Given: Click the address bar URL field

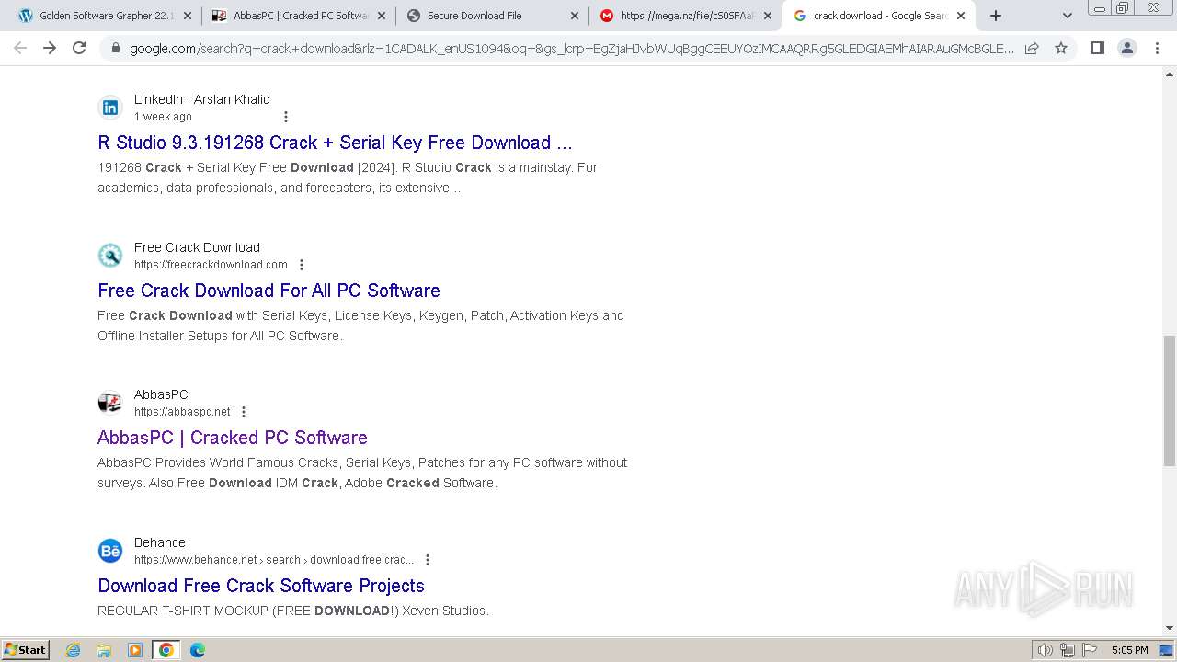Looking at the screenshot, I should point(570,48).
